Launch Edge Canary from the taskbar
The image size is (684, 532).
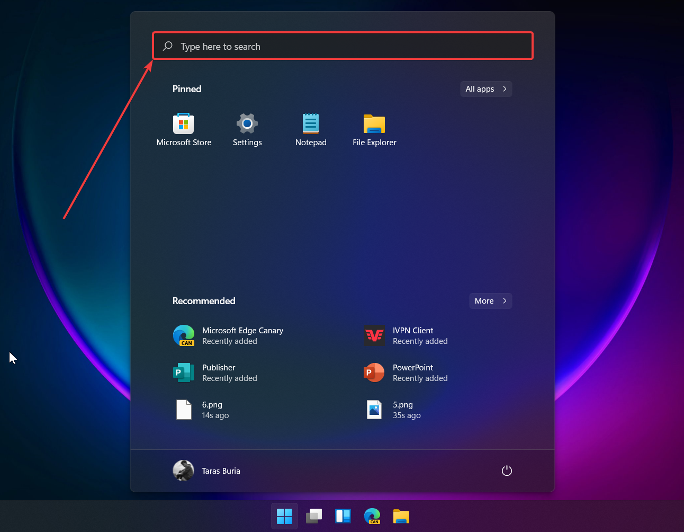[x=372, y=516]
